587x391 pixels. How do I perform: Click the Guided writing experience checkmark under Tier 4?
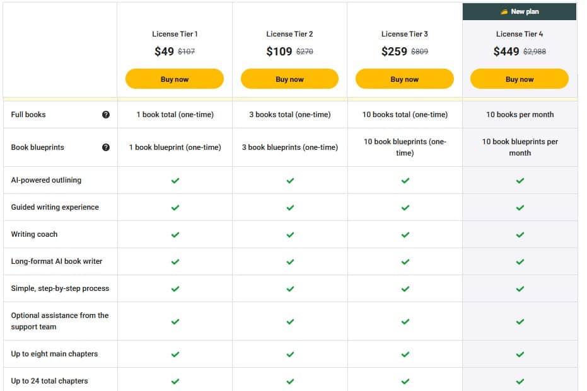[x=520, y=207]
